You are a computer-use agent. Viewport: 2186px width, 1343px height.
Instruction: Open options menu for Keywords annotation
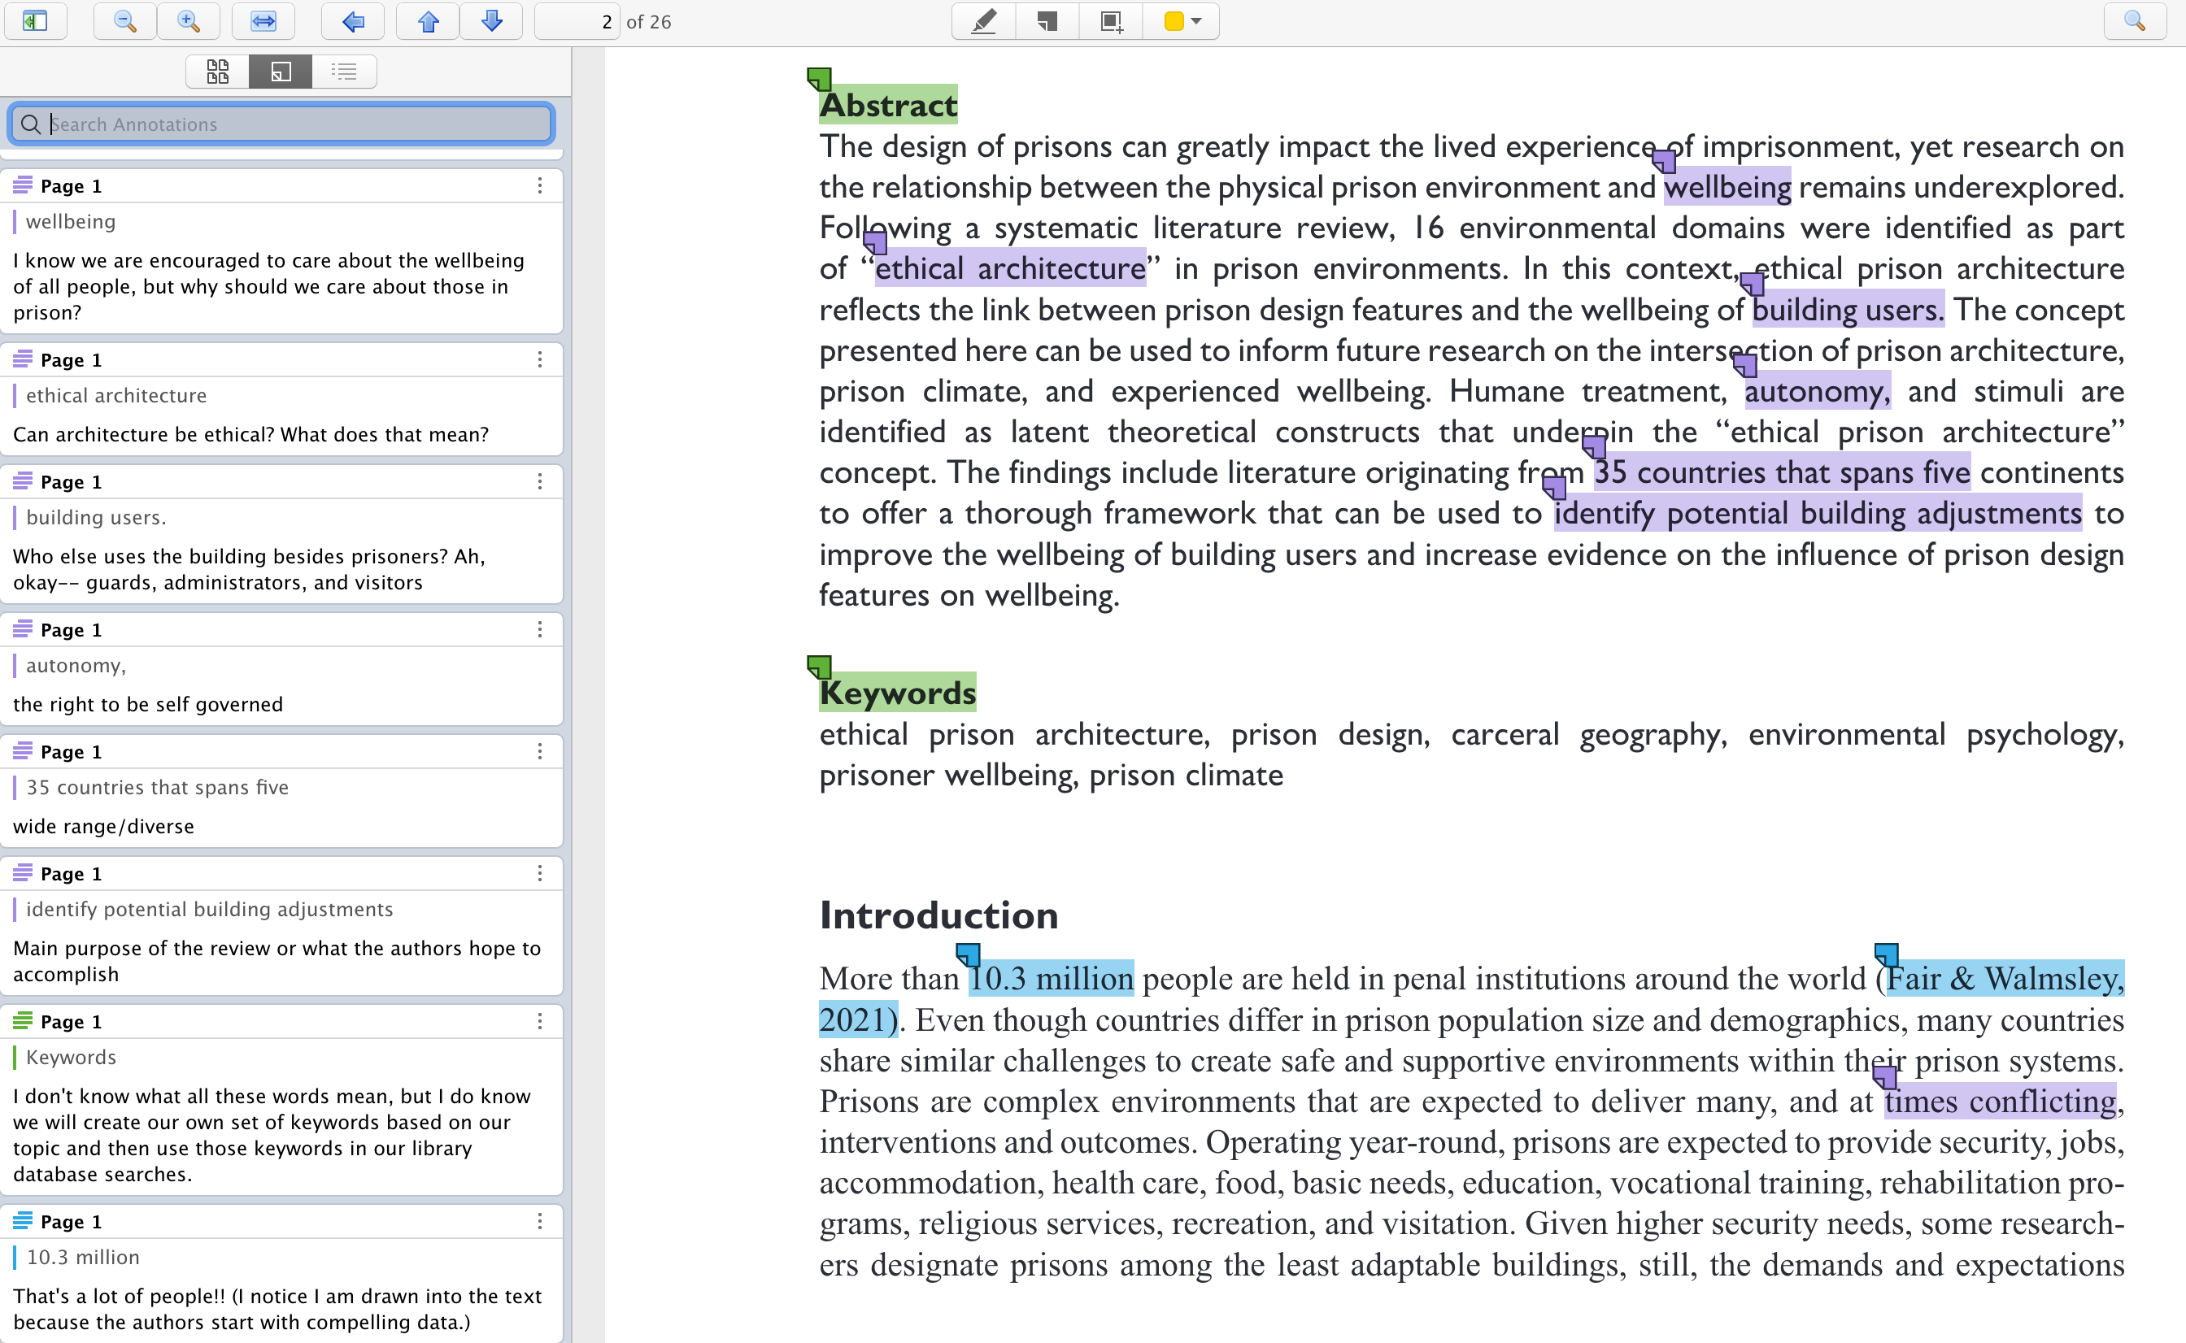[x=540, y=1021]
